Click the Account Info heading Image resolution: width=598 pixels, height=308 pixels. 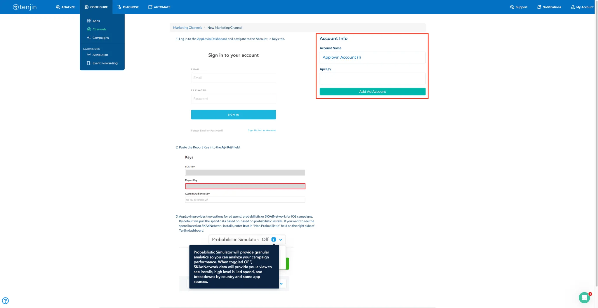coord(333,38)
